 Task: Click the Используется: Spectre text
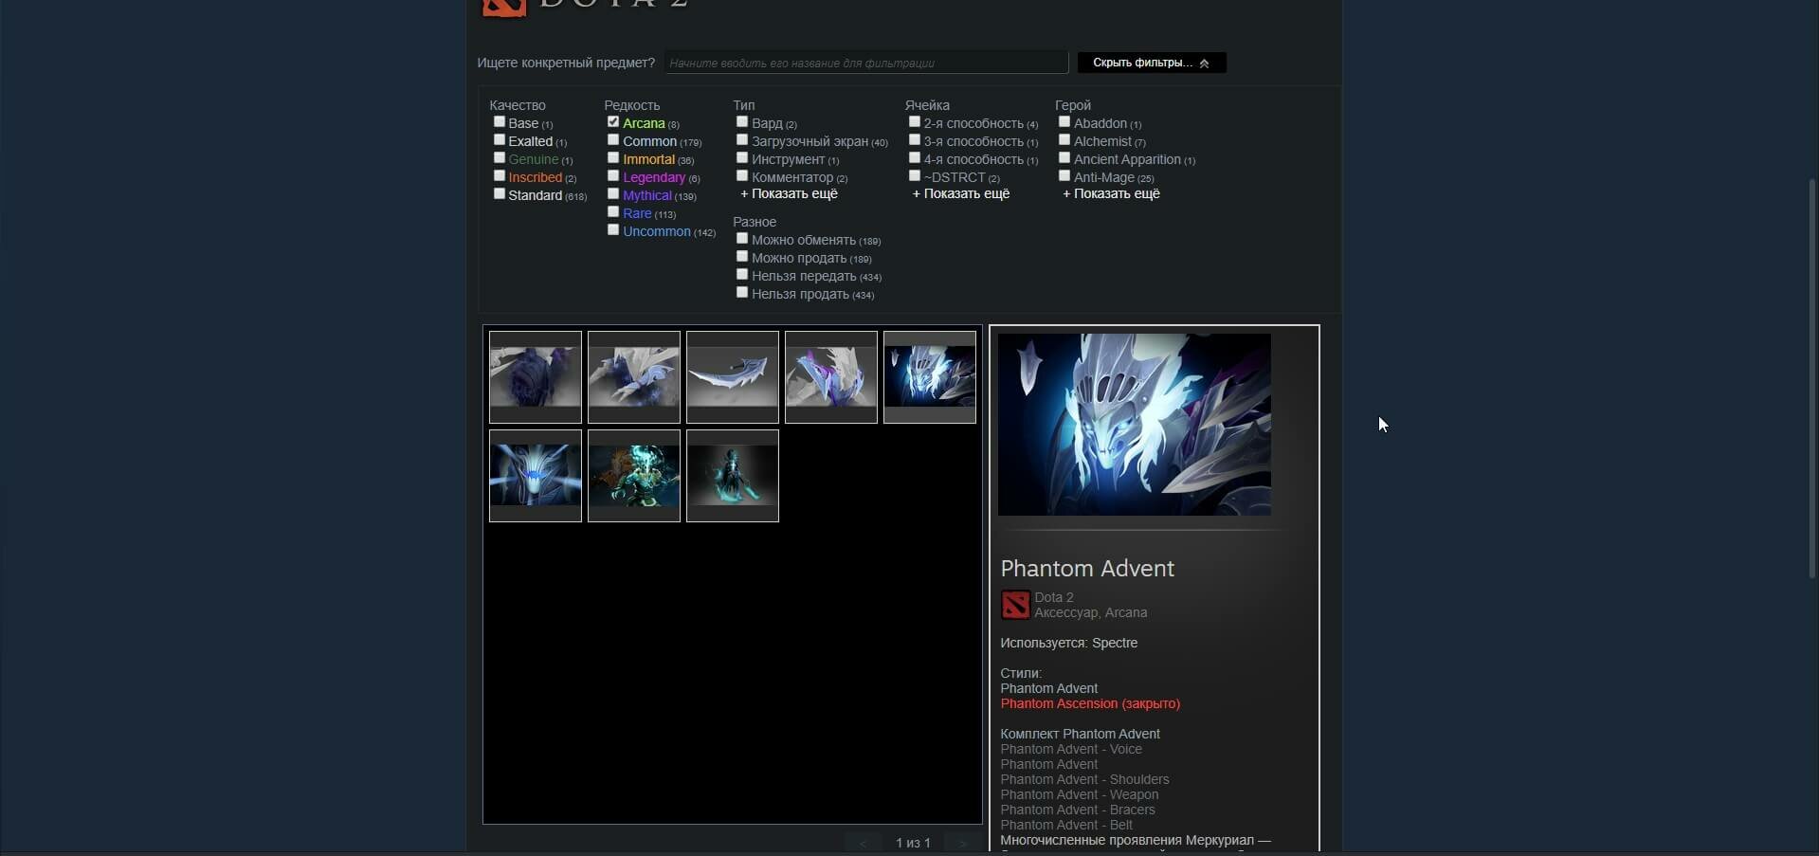1068,643
